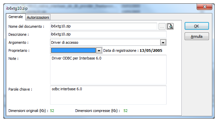This screenshot has width=218, height=122.
Task: Edit the Descrizione text field
Action: coord(108,34)
